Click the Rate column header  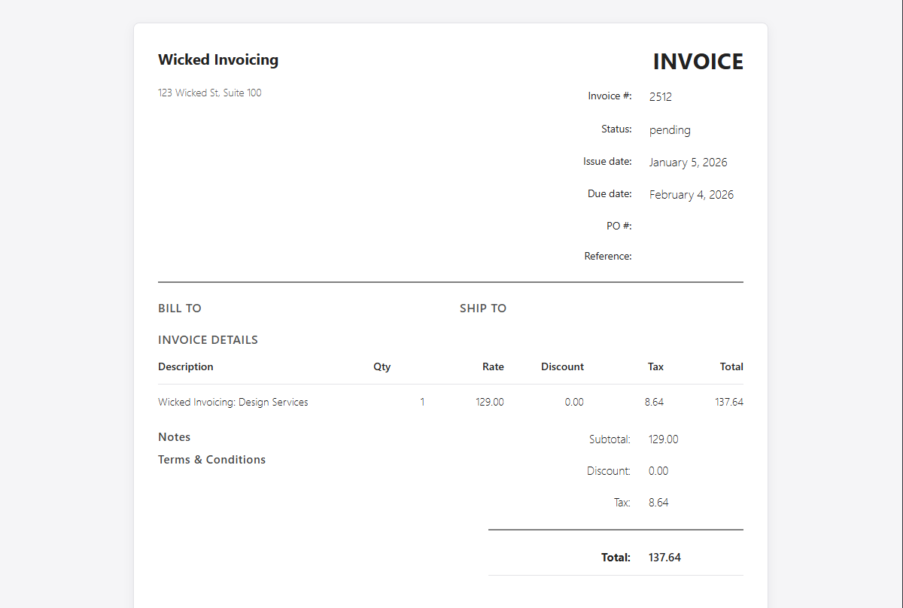493,366
